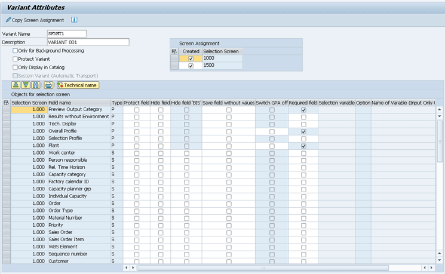Screen dimensions: 445x274
Task: Check the Protect Variant option
Action: [16, 59]
